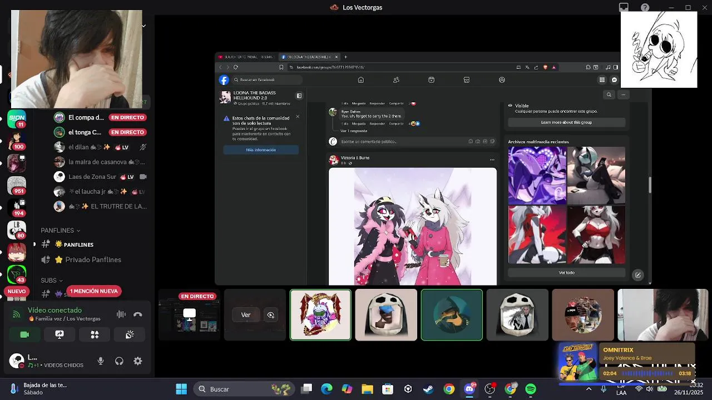The height and width of the screenshot is (400, 712).
Task: Click Más información button in community notice
Action: [x=261, y=150]
